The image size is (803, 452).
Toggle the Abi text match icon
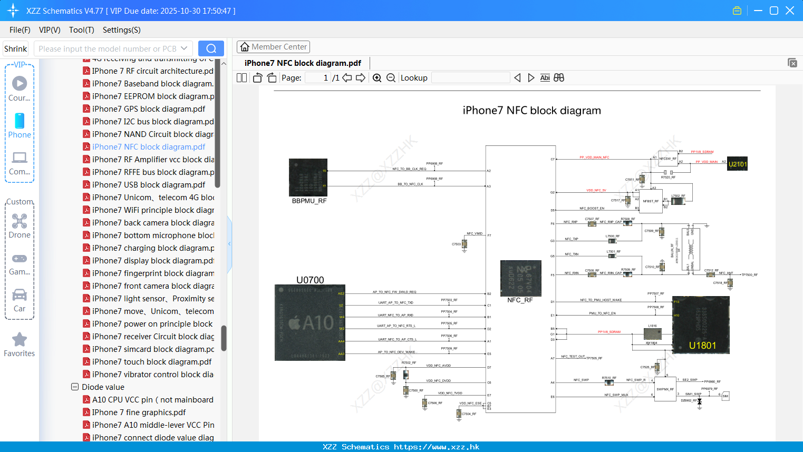click(x=545, y=78)
